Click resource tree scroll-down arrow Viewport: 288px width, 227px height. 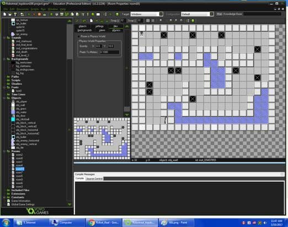coord(70,204)
